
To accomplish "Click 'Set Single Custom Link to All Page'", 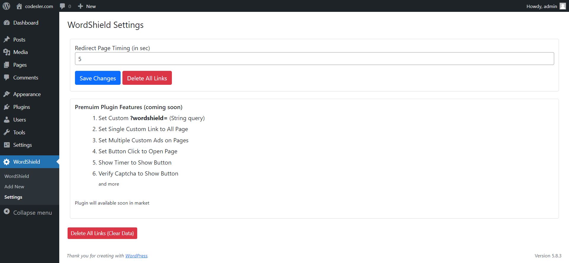I will [x=143, y=129].
